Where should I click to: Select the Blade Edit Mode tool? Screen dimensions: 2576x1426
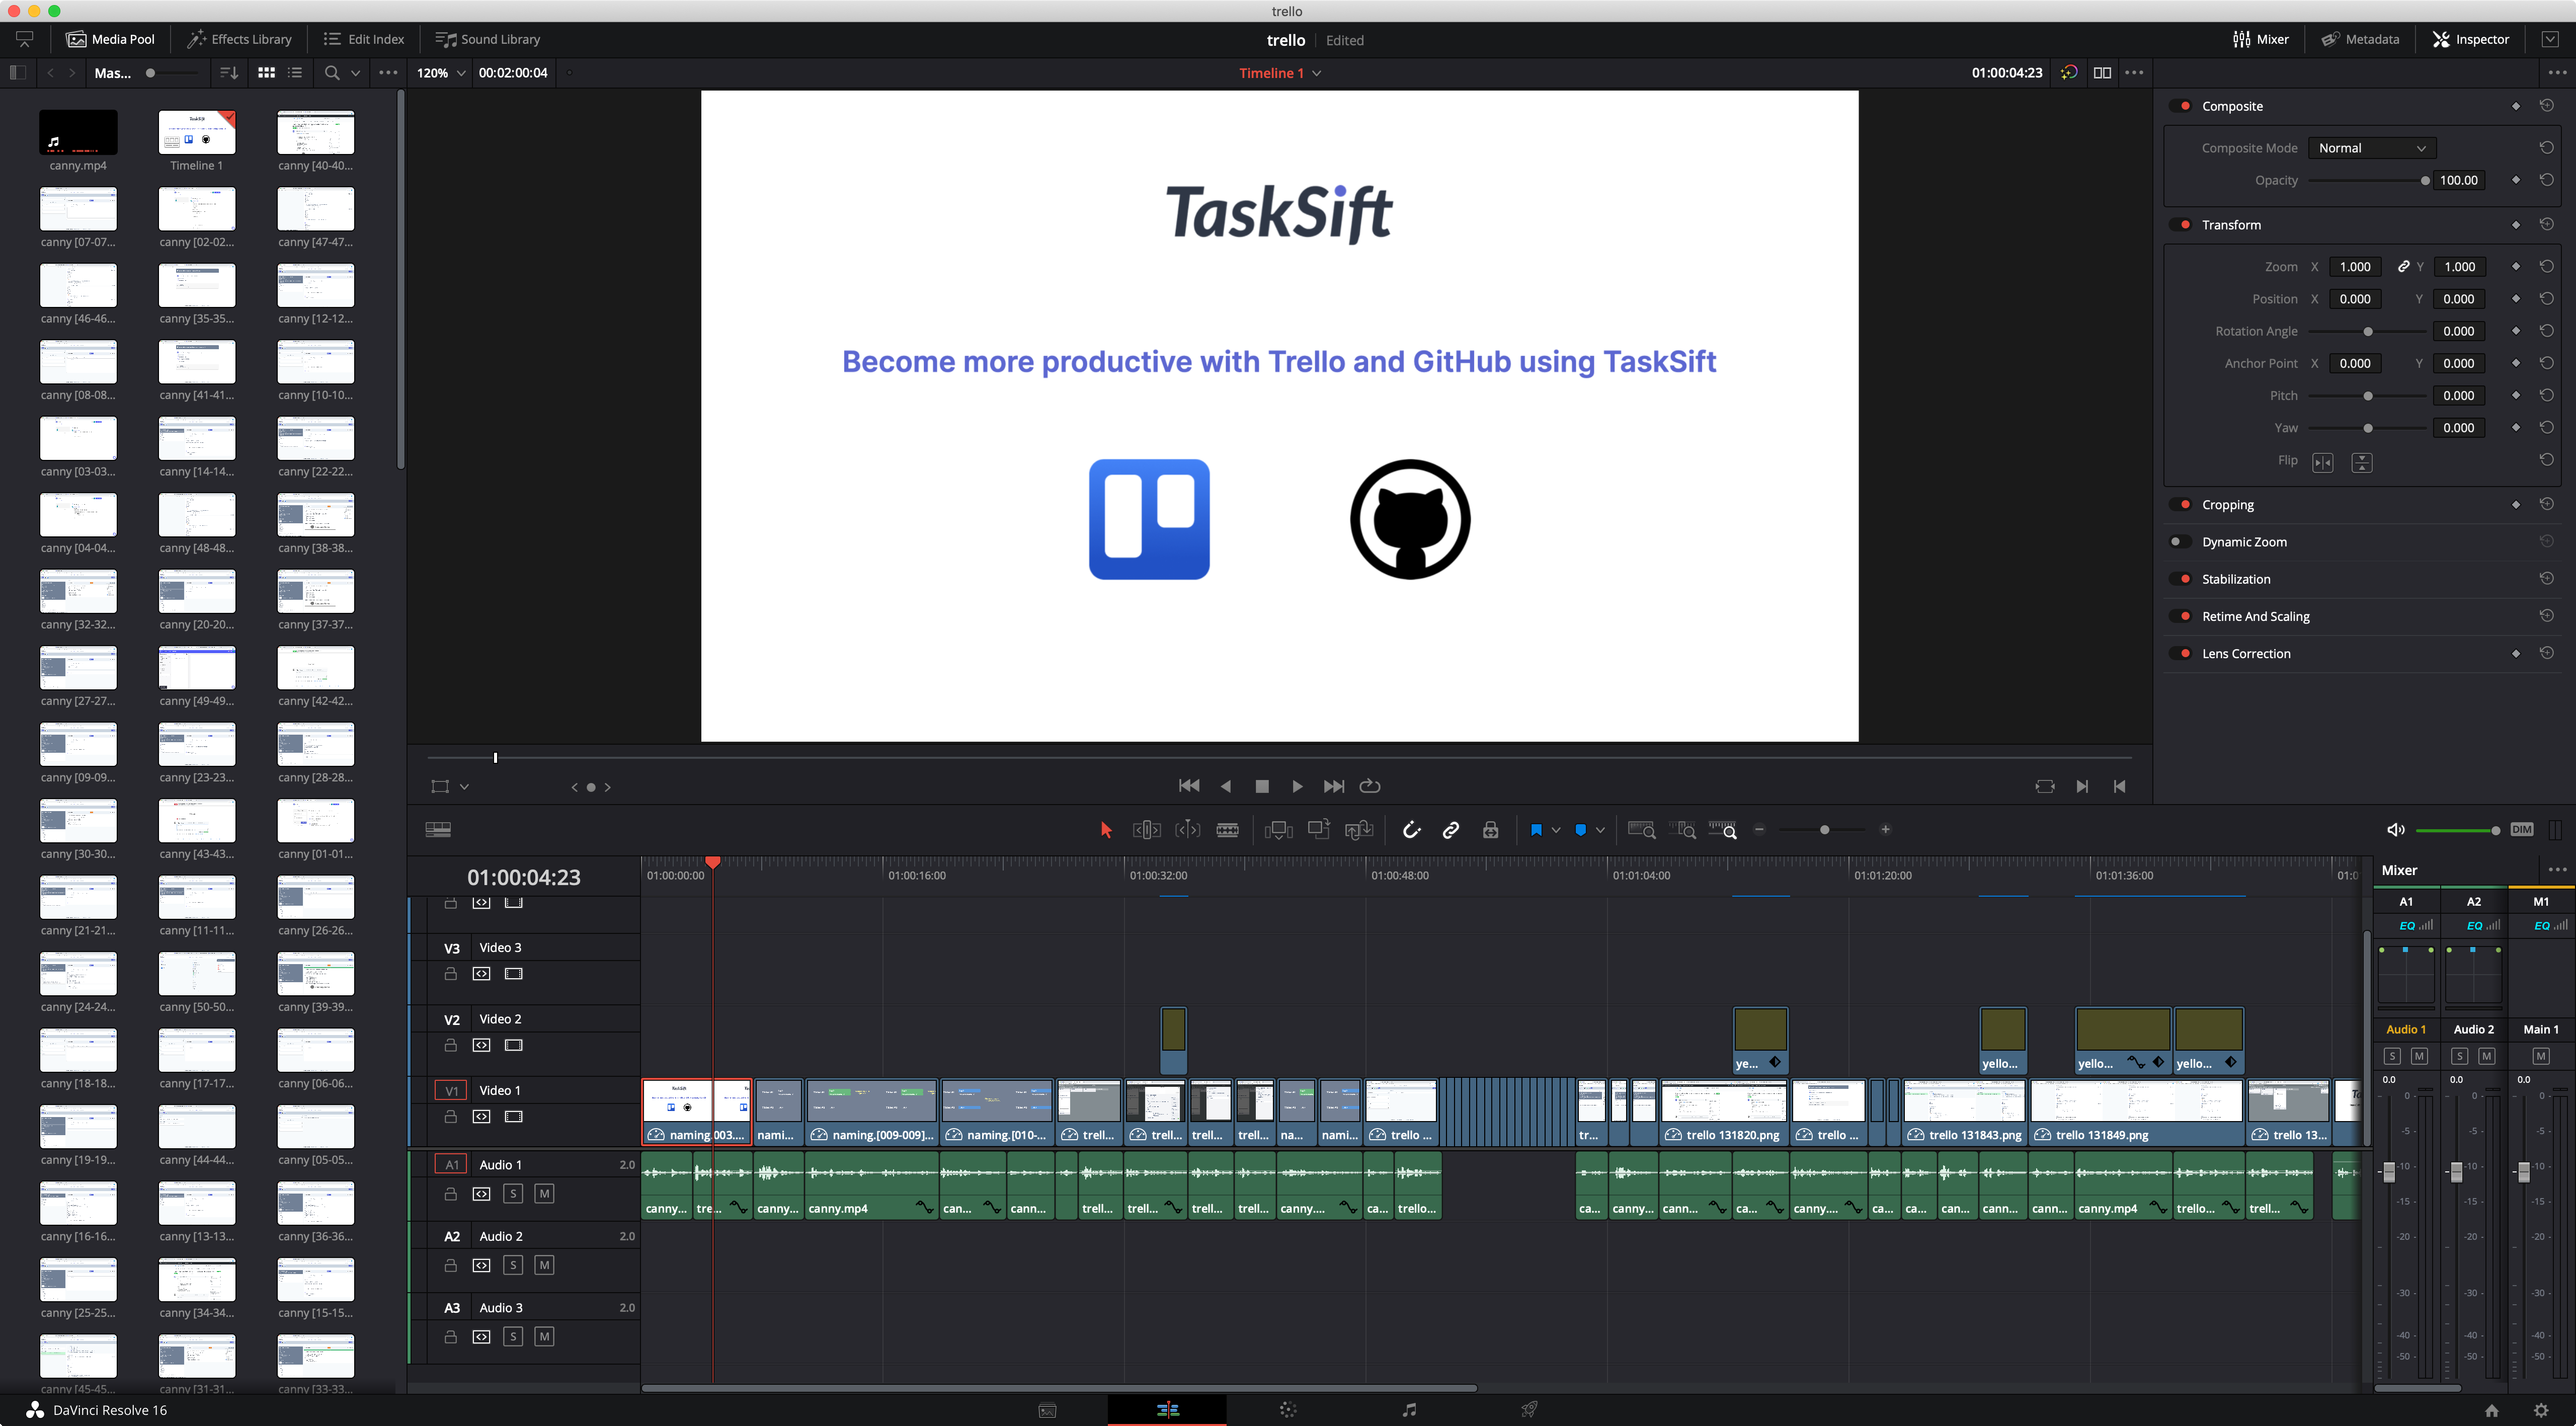click(1227, 830)
